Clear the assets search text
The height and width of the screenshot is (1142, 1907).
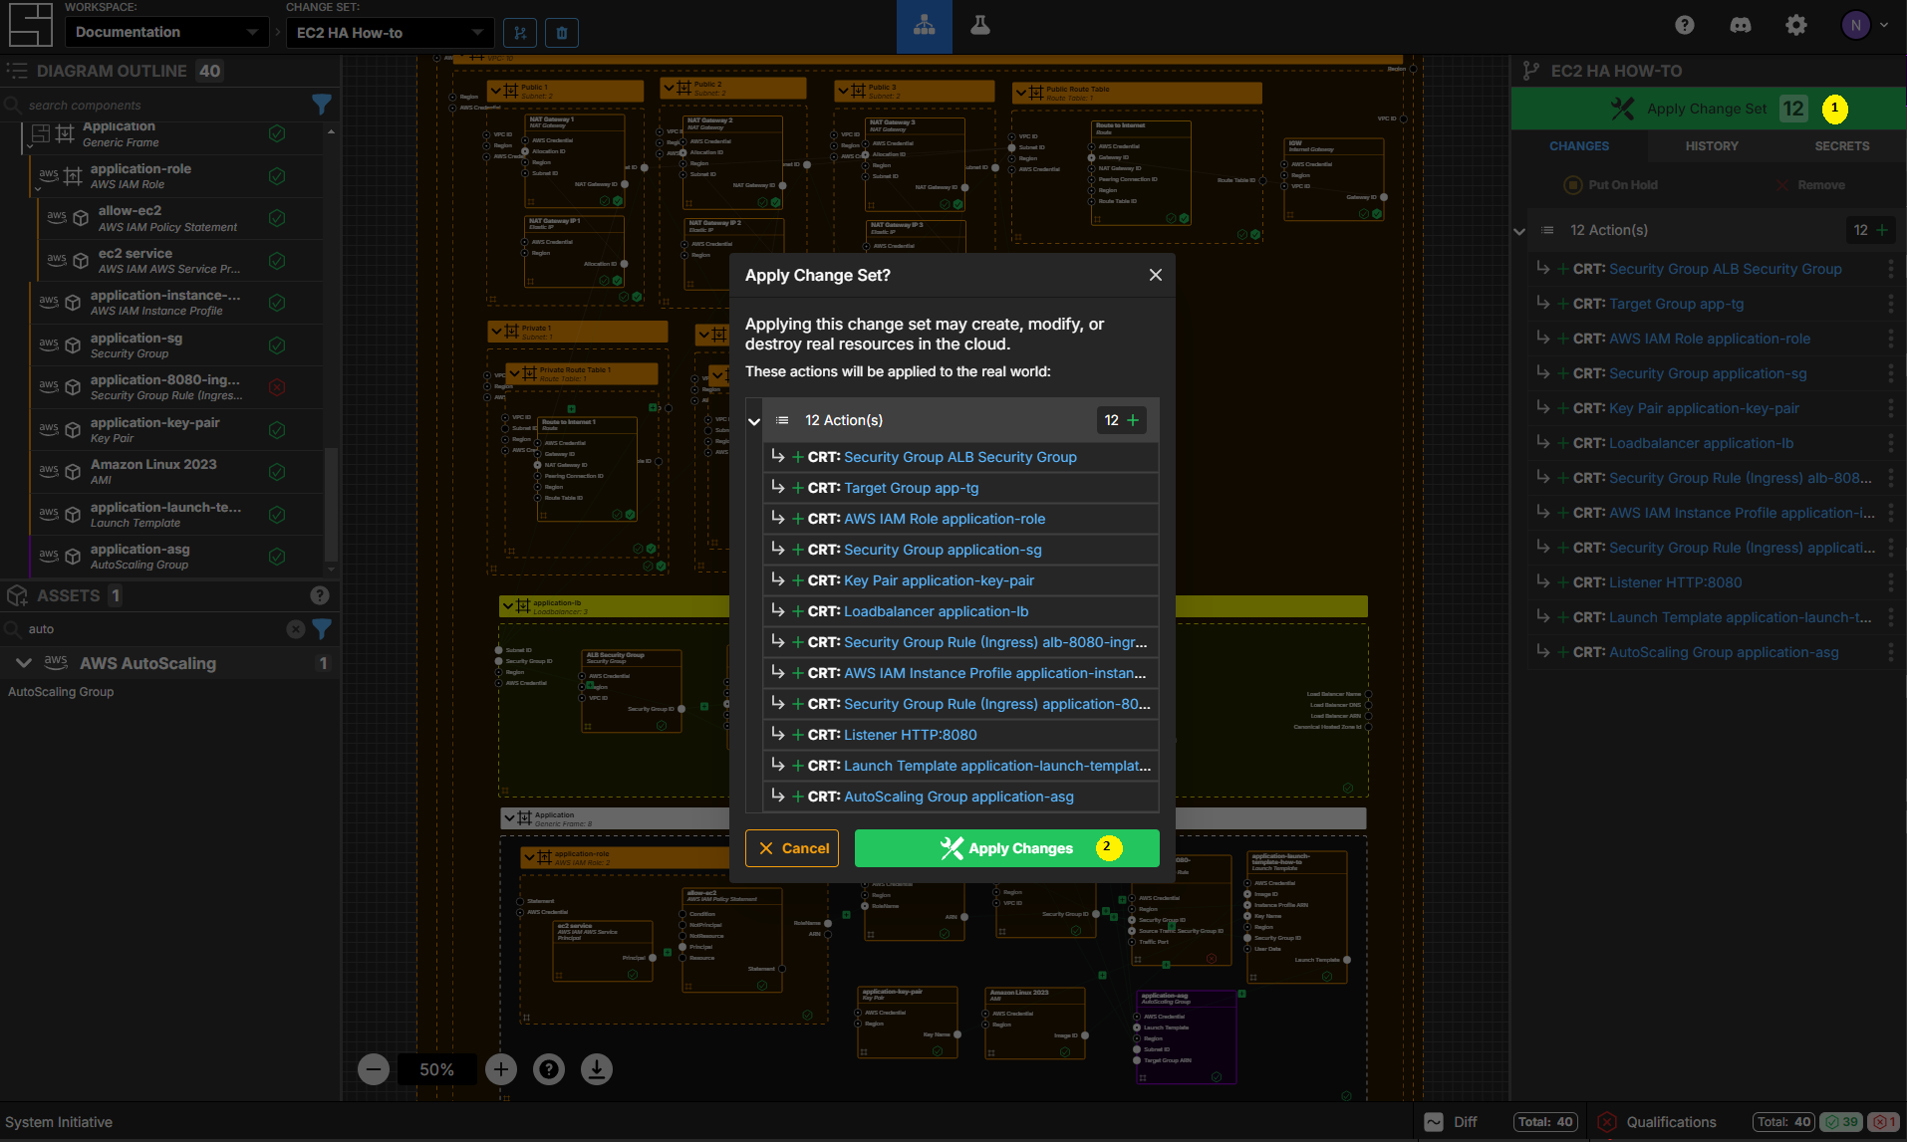click(x=295, y=628)
